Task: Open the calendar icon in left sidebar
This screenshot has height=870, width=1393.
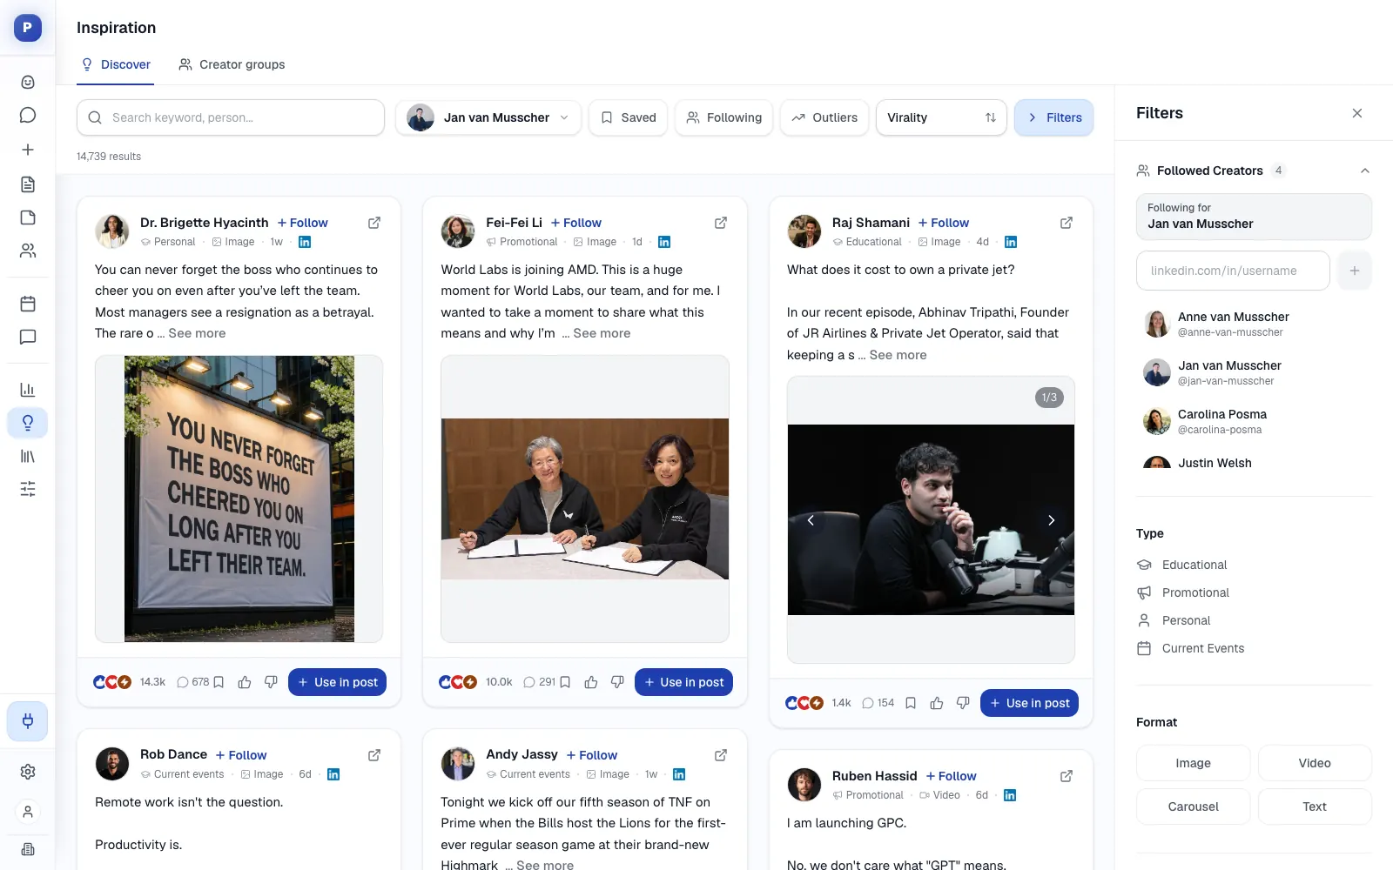Action: tap(28, 304)
